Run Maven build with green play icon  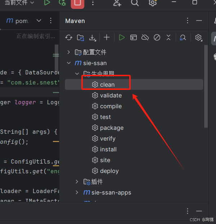pyautogui.click(x=122, y=37)
